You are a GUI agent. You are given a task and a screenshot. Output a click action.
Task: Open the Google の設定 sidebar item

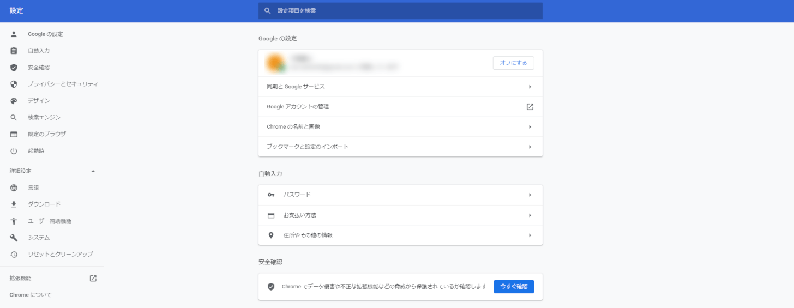tap(45, 34)
